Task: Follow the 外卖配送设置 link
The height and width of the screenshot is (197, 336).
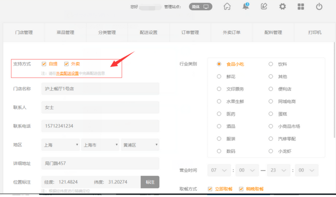Action: (67, 74)
